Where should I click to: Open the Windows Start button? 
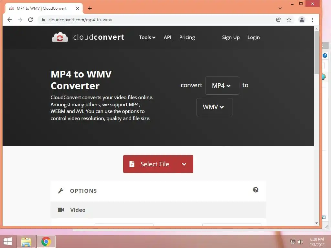click(x=8, y=242)
